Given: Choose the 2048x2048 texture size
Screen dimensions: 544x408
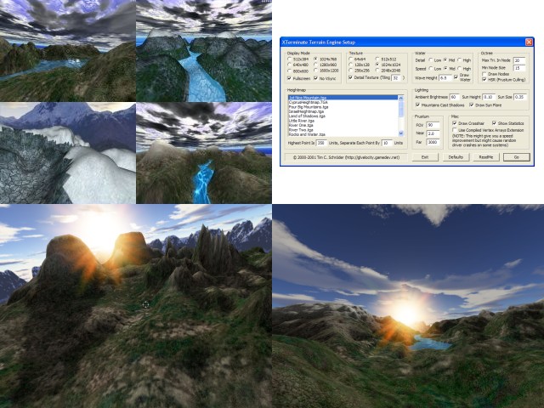Looking at the screenshot, I should (x=377, y=70).
